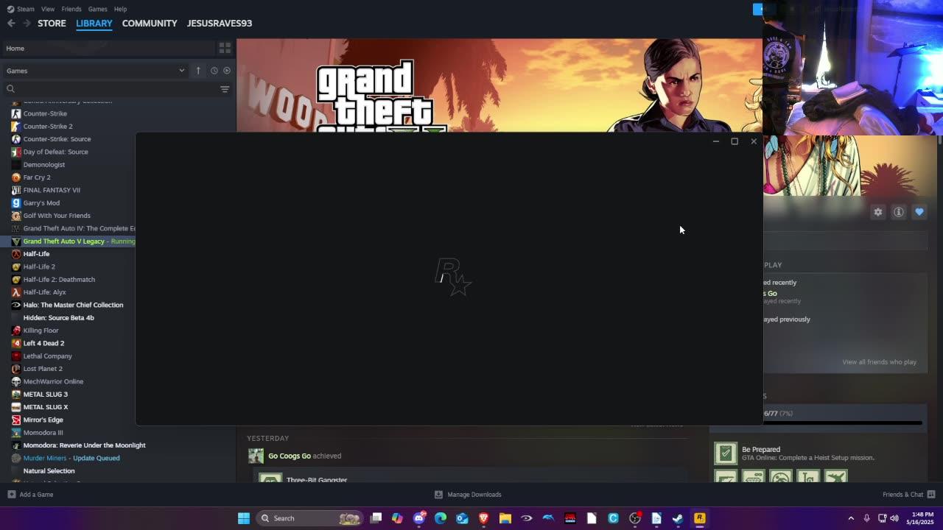Click the MechWarrior Online icon
Screen dimensions: 943x530
click(x=16, y=381)
